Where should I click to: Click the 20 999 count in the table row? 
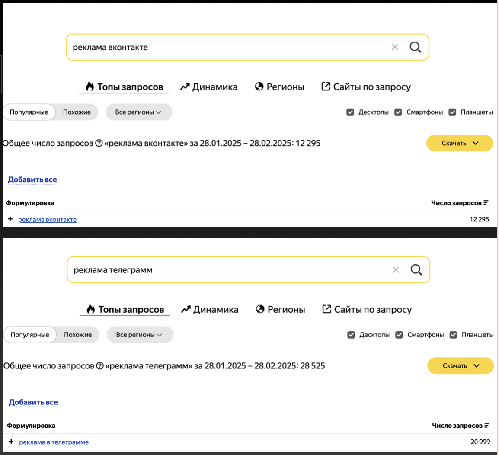[x=480, y=442]
